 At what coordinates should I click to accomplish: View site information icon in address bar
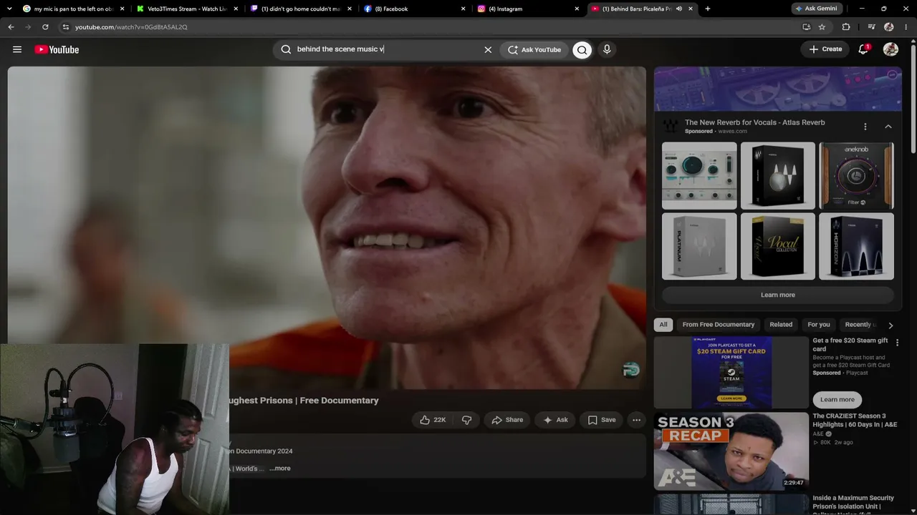(65, 27)
